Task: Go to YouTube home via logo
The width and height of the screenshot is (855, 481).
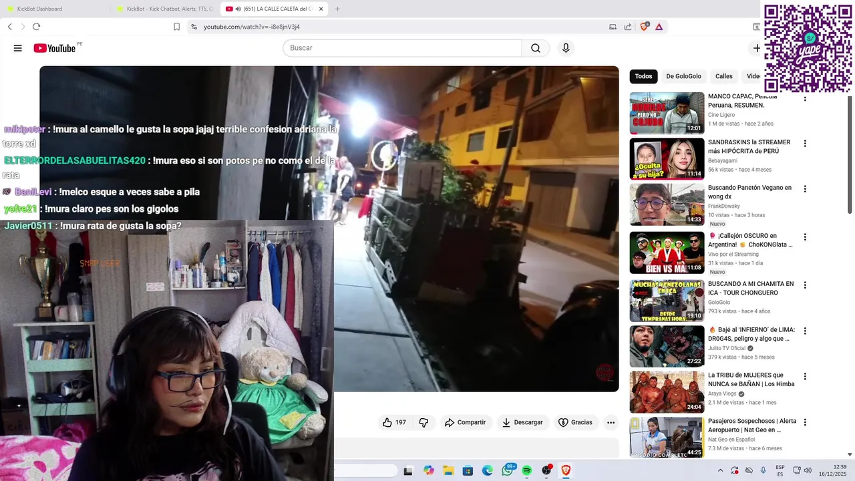Action: [x=55, y=48]
